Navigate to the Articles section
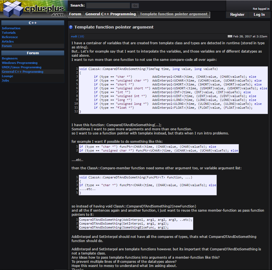 [8, 41]
